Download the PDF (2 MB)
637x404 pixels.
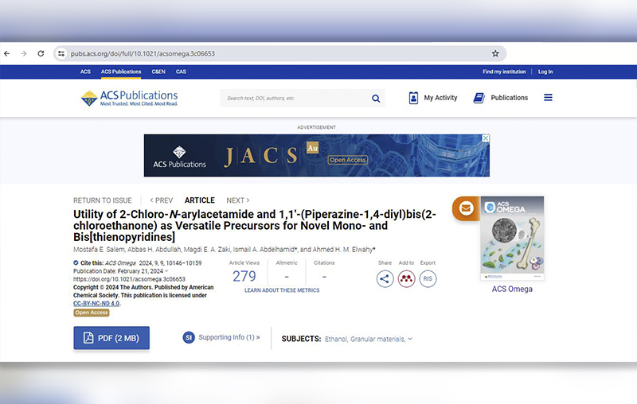coord(111,338)
